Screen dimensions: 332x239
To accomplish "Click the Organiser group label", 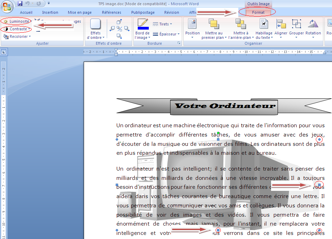I will [x=253, y=43].
